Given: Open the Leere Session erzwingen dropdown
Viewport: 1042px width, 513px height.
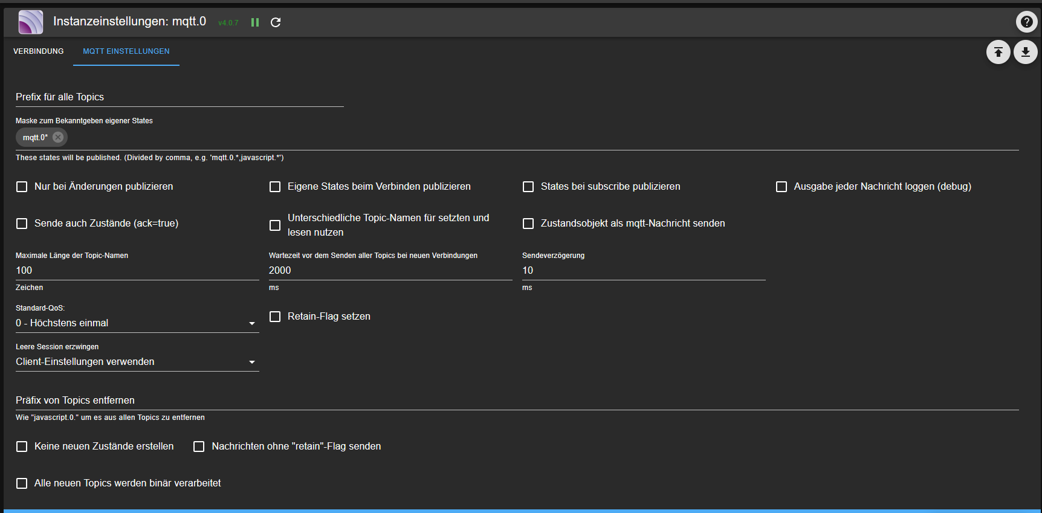Looking at the screenshot, I should (137, 362).
